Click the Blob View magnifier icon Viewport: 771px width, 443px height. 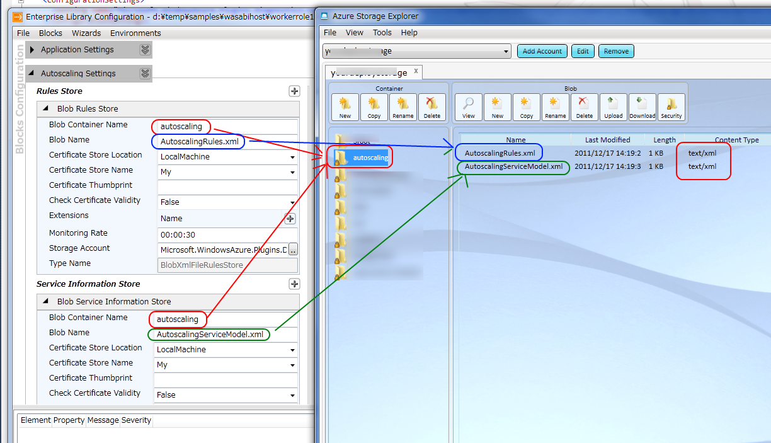click(x=468, y=107)
